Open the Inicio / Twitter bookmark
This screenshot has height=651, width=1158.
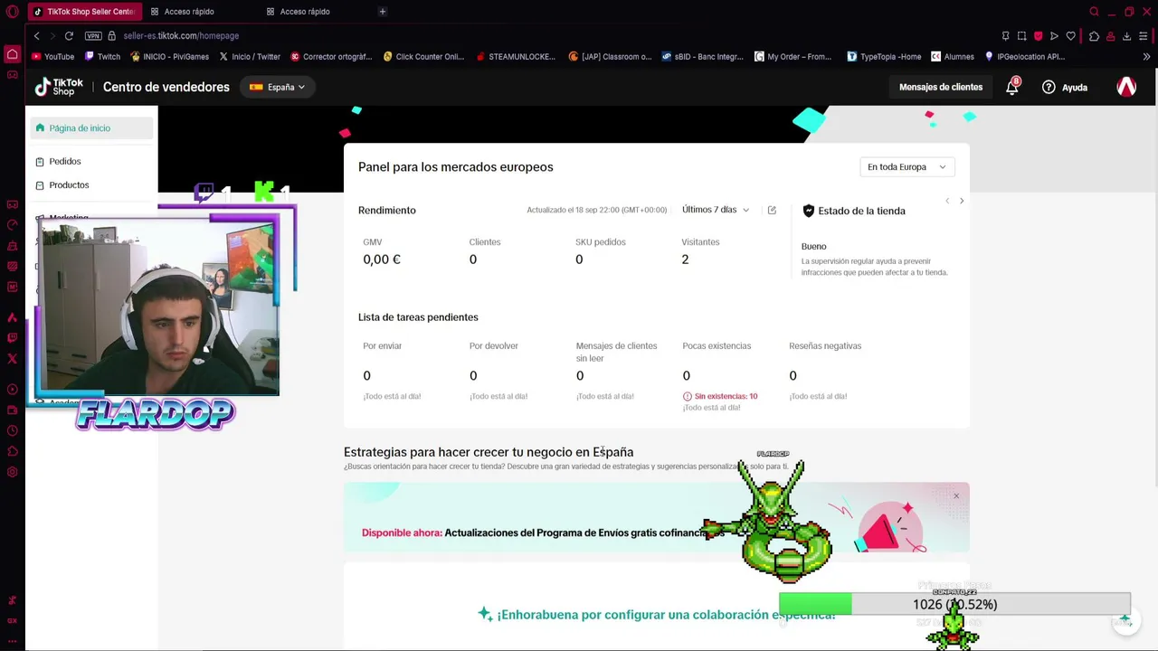[250, 56]
